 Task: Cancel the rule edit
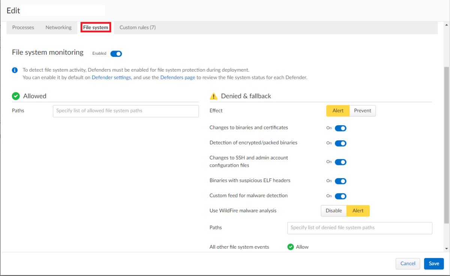(x=408, y=264)
